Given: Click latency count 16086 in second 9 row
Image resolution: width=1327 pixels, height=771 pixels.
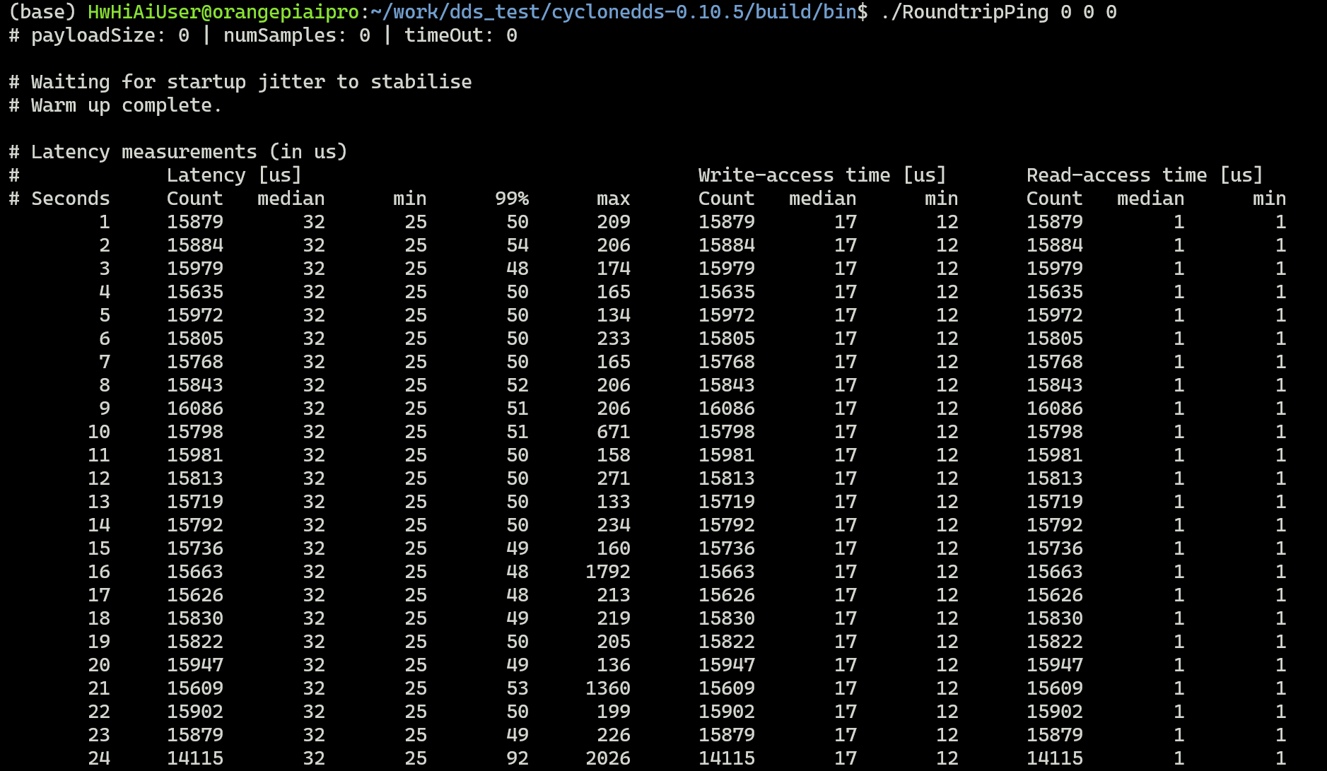Looking at the screenshot, I should [x=195, y=408].
